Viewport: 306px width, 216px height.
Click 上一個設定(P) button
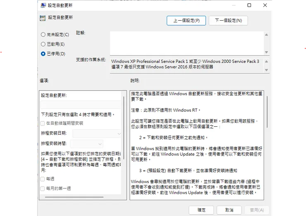click(x=186, y=21)
